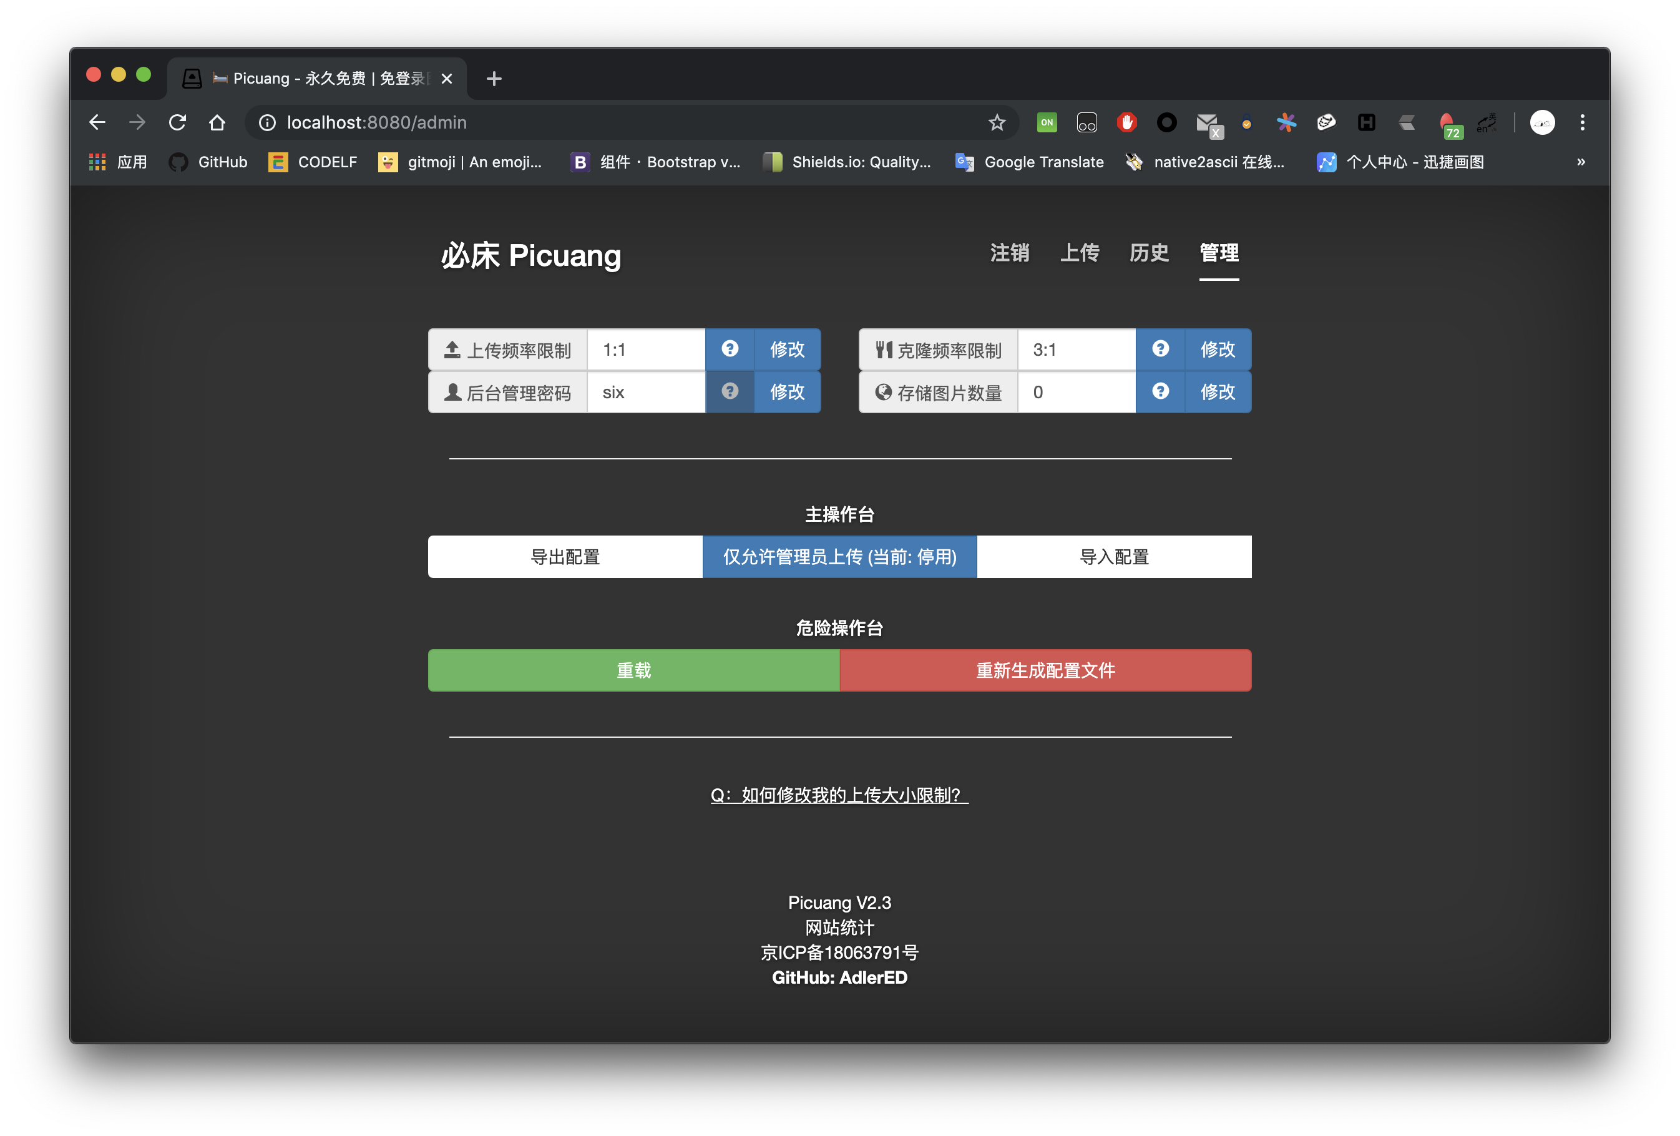Show help for stored image count
1680x1136 pixels.
pyautogui.click(x=1160, y=392)
